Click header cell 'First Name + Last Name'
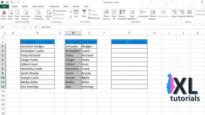205x115 pixels. 37,42
